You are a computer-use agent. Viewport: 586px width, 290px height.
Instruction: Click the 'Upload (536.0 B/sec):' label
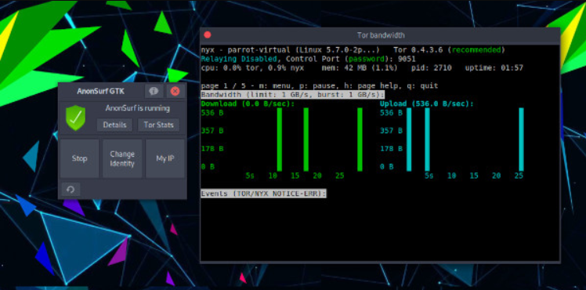[427, 103]
